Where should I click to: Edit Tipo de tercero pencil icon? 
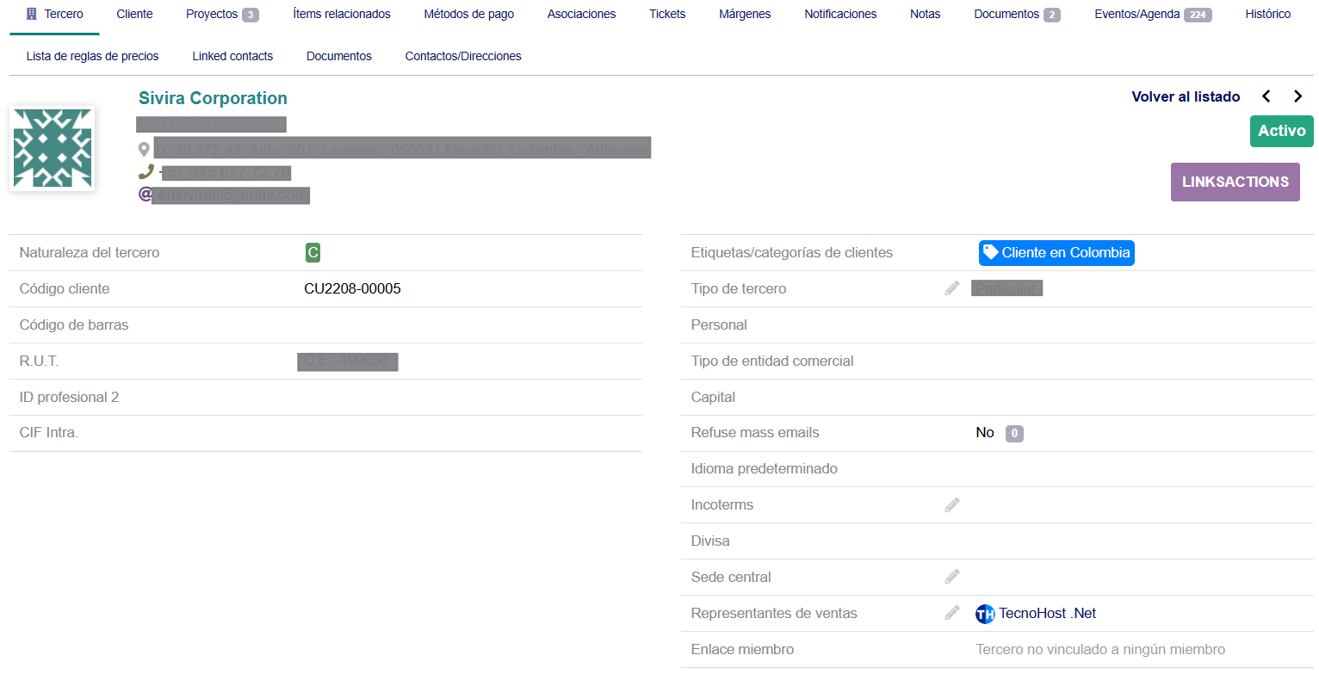point(951,288)
